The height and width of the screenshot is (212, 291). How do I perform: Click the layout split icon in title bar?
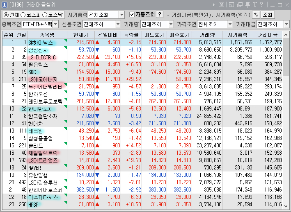click(x=231, y=5)
